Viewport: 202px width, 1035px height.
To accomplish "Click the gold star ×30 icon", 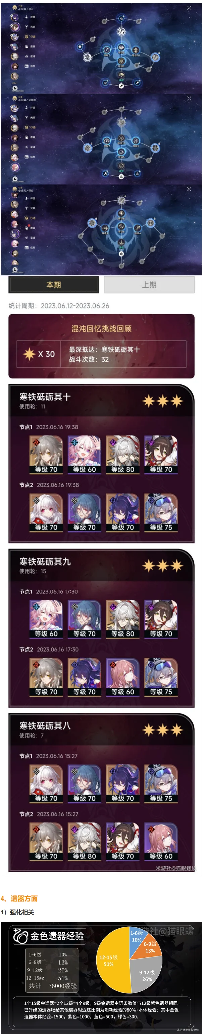I will pos(29,354).
